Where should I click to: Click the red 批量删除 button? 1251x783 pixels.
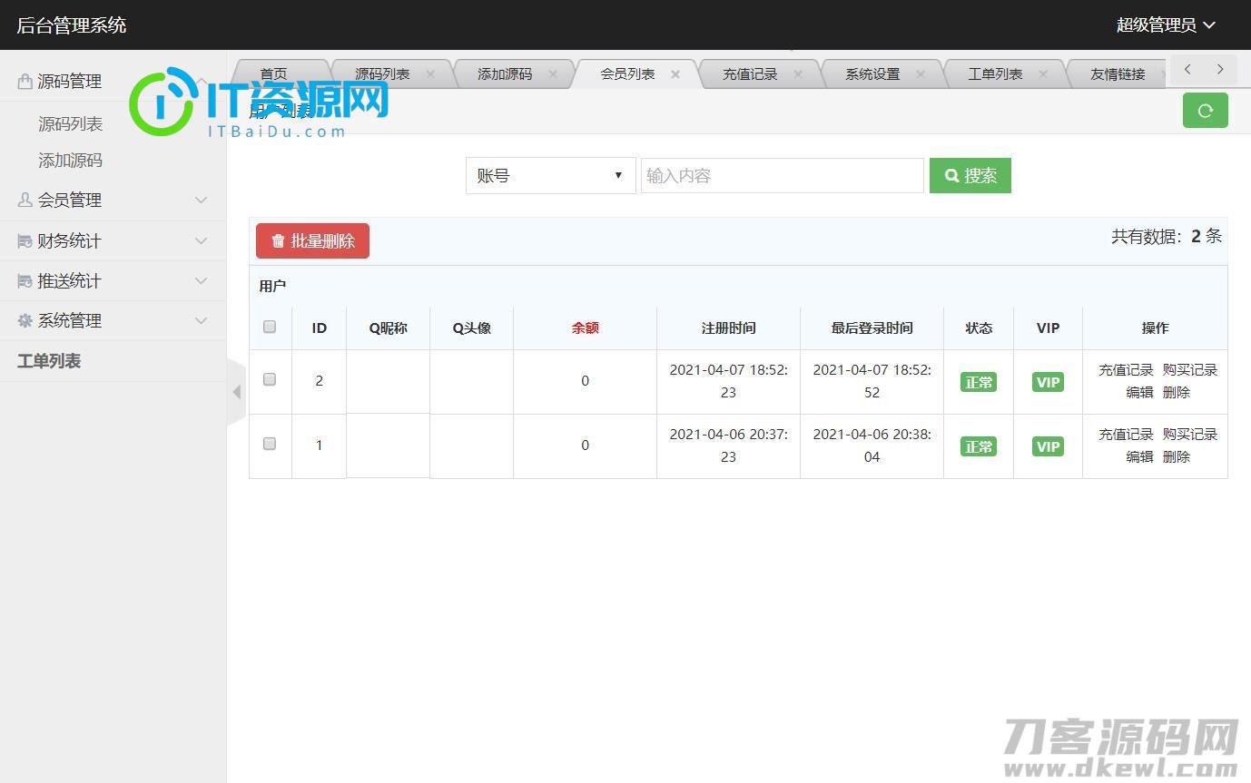point(312,241)
